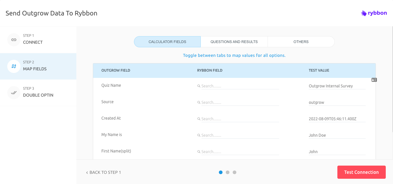Viewport: 393px width, 184px height.
Task: Click the Send Outgrow Data To Rybbon title
Action: pyautogui.click(x=51, y=13)
